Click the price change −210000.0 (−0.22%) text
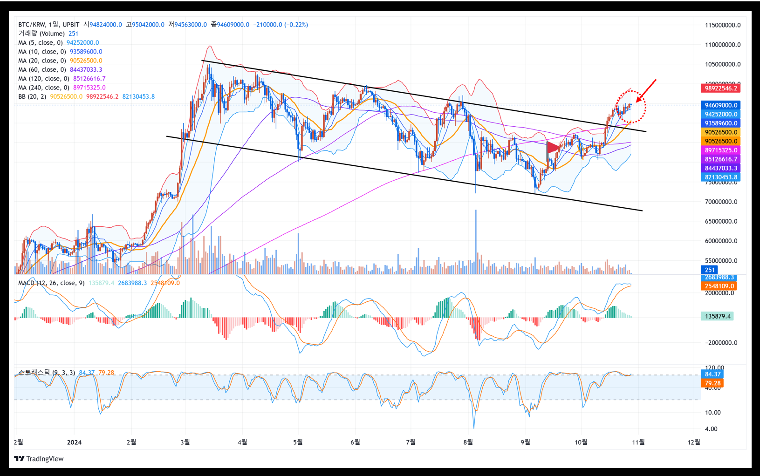Image resolution: width=760 pixels, height=476 pixels. [281, 25]
